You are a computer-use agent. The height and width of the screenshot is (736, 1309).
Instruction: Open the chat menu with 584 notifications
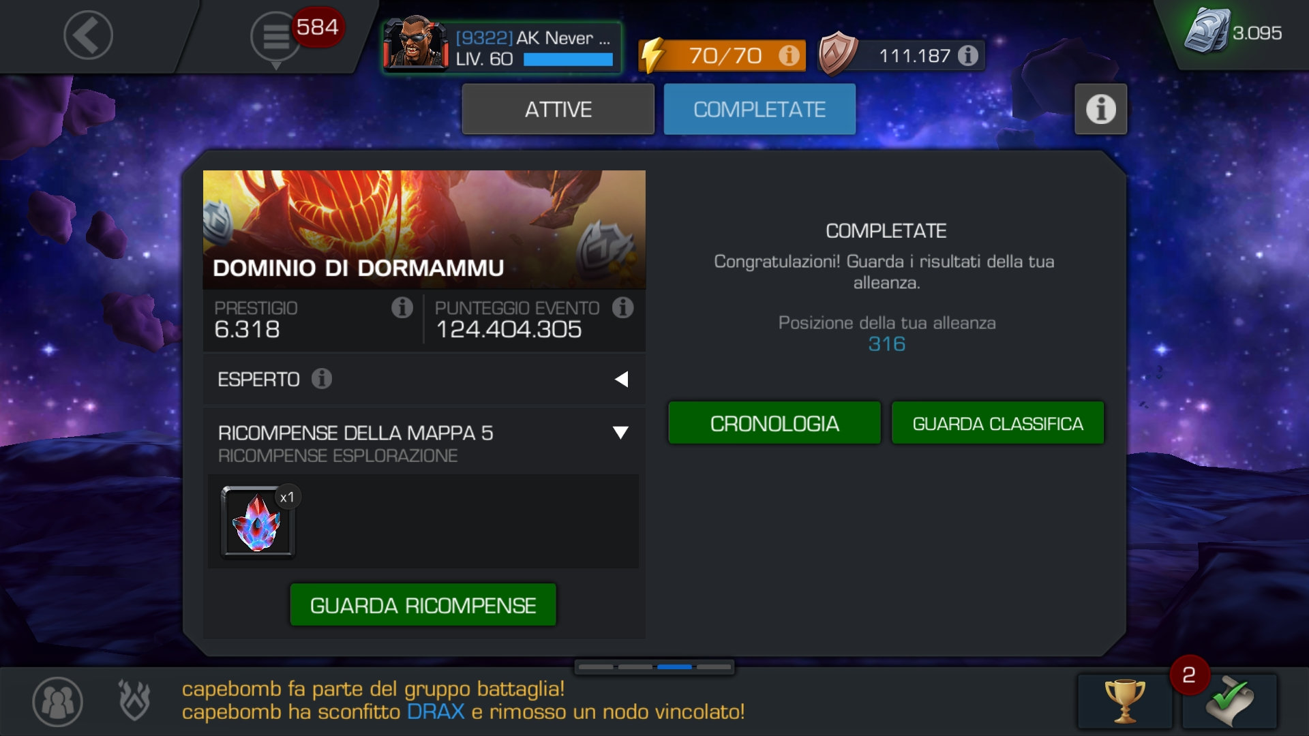point(276,37)
